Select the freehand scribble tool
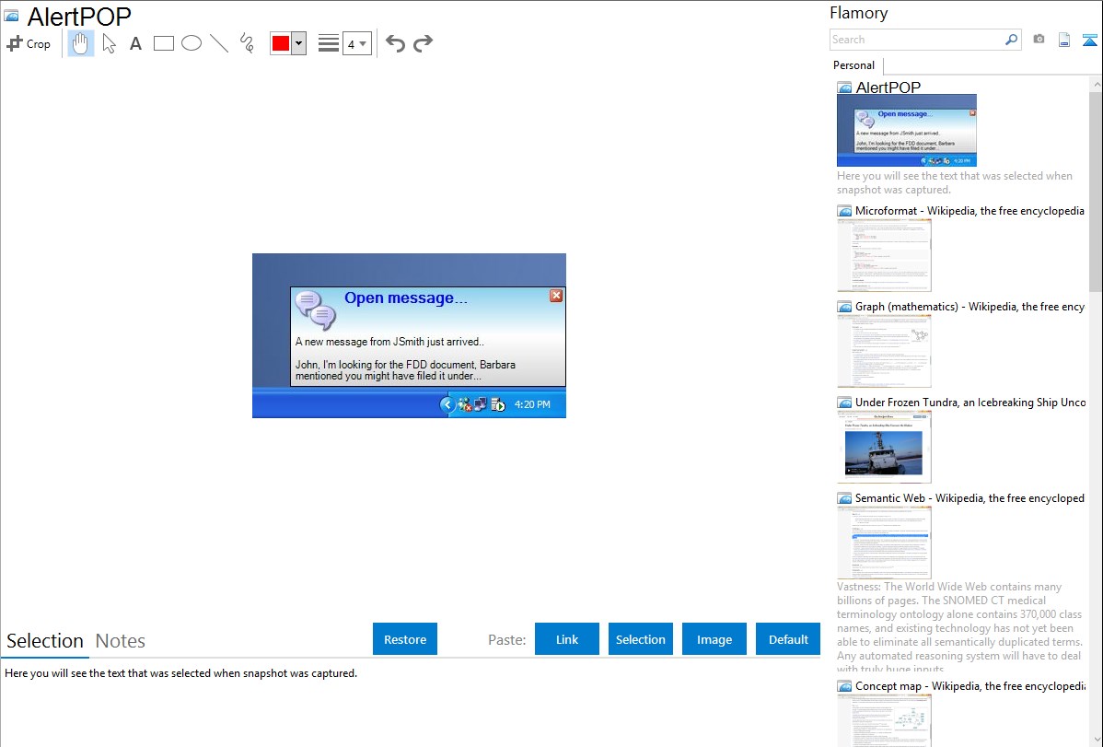This screenshot has width=1103, height=747. 247,43
